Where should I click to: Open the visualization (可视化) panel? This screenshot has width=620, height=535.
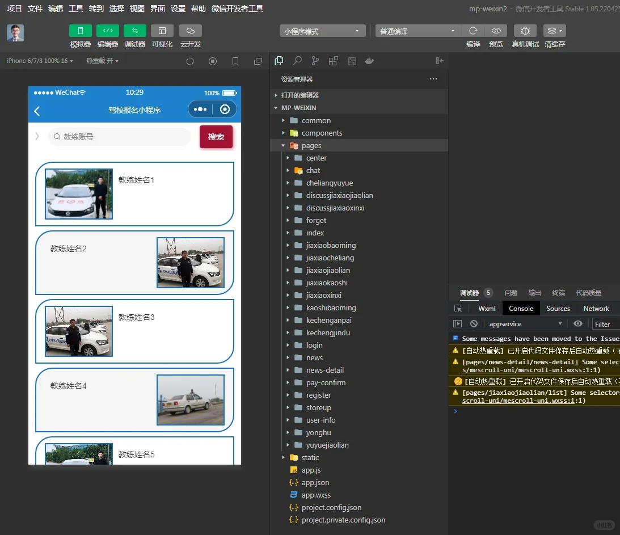(162, 31)
